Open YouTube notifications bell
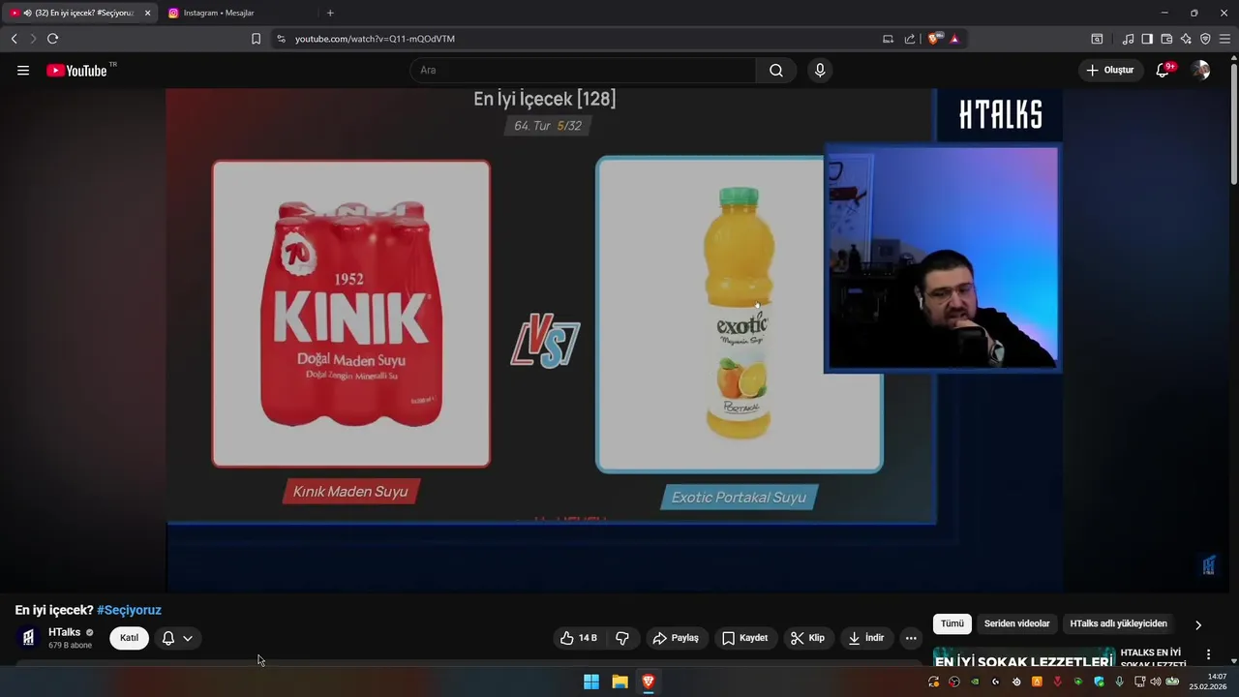This screenshot has width=1239, height=697. pos(1163,70)
